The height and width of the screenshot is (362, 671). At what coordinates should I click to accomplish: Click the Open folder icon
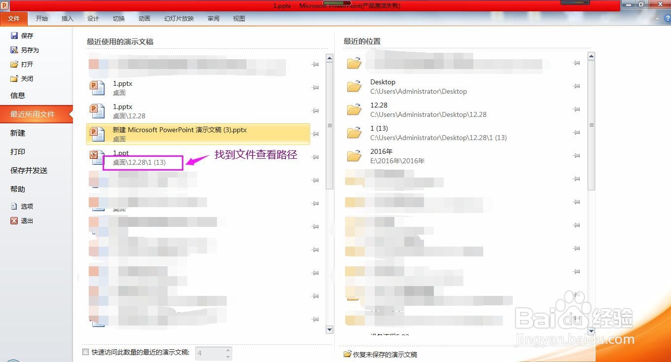[14, 64]
